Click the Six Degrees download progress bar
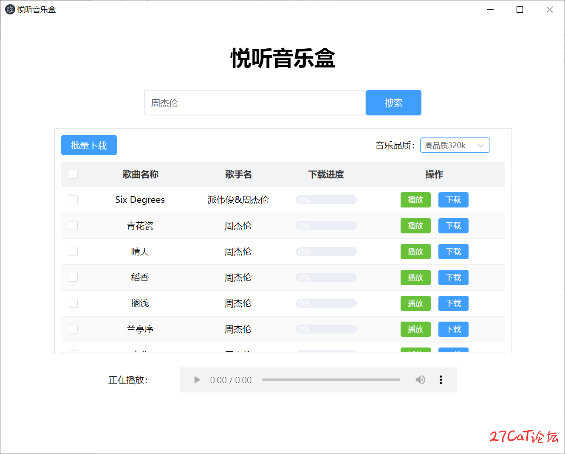 pos(326,200)
